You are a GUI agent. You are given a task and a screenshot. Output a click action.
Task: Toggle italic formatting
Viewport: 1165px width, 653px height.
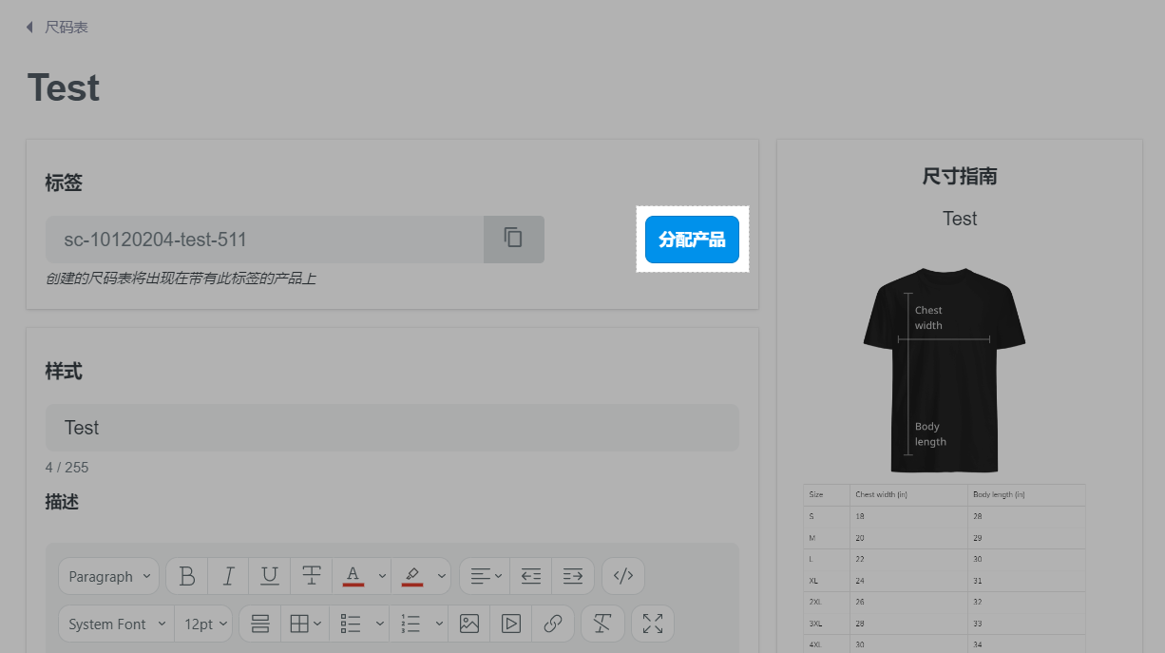point(228,576)
